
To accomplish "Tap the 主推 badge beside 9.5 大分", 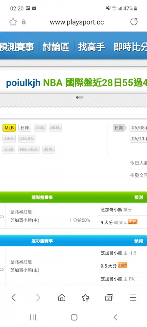I will click(122, 265).
